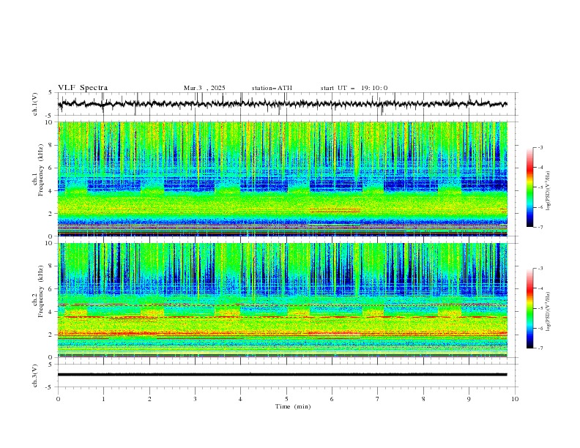580x448 pixels.
Task: Click the "Time (min)" x-axis label
Action: 293,406
